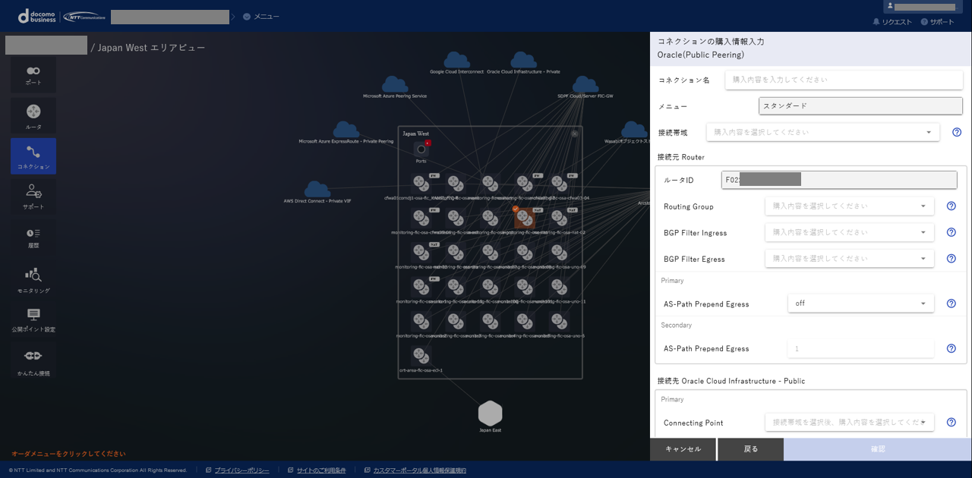This screenshot has height=478, width=972.
Task: Click the Japan East hexagon node
Action: [490, 414]
